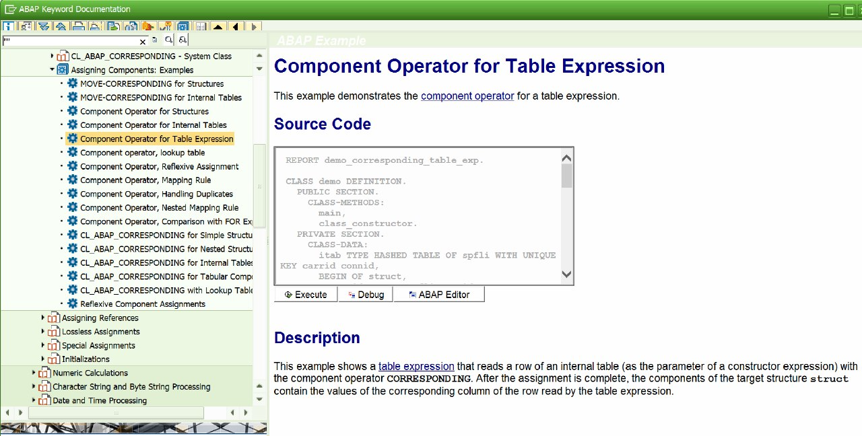Follow the component operator hyperlink
Image resolution: width=862 pixels, height=436 pixels.
(x=467, y=96)
